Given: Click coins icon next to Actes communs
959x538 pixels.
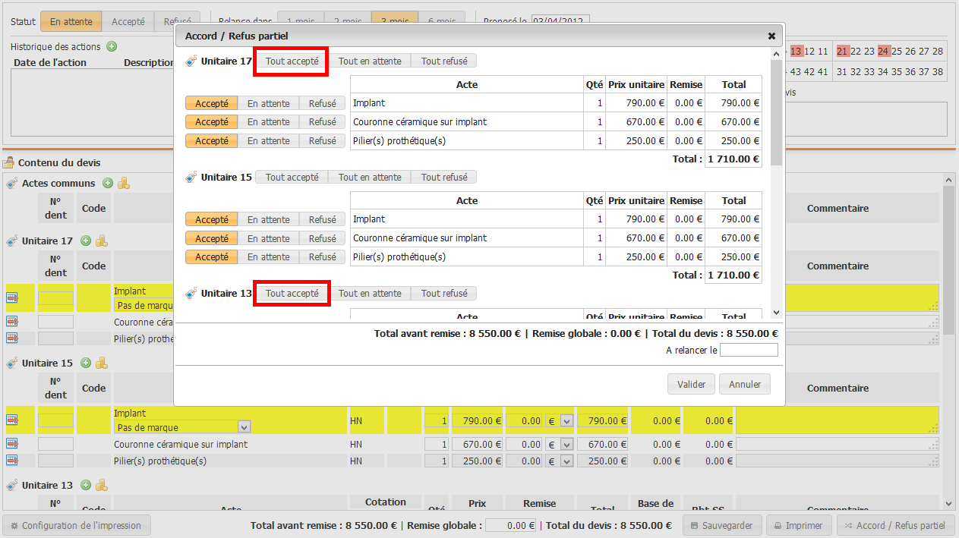Looking at the screenshot, I should [124, 183].
